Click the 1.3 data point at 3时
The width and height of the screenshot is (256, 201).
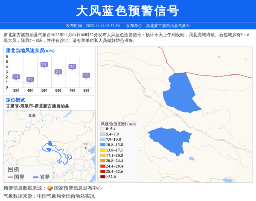[x=16, y=77]
